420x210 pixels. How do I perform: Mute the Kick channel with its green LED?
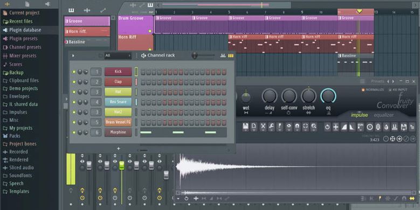pos(74,72)
